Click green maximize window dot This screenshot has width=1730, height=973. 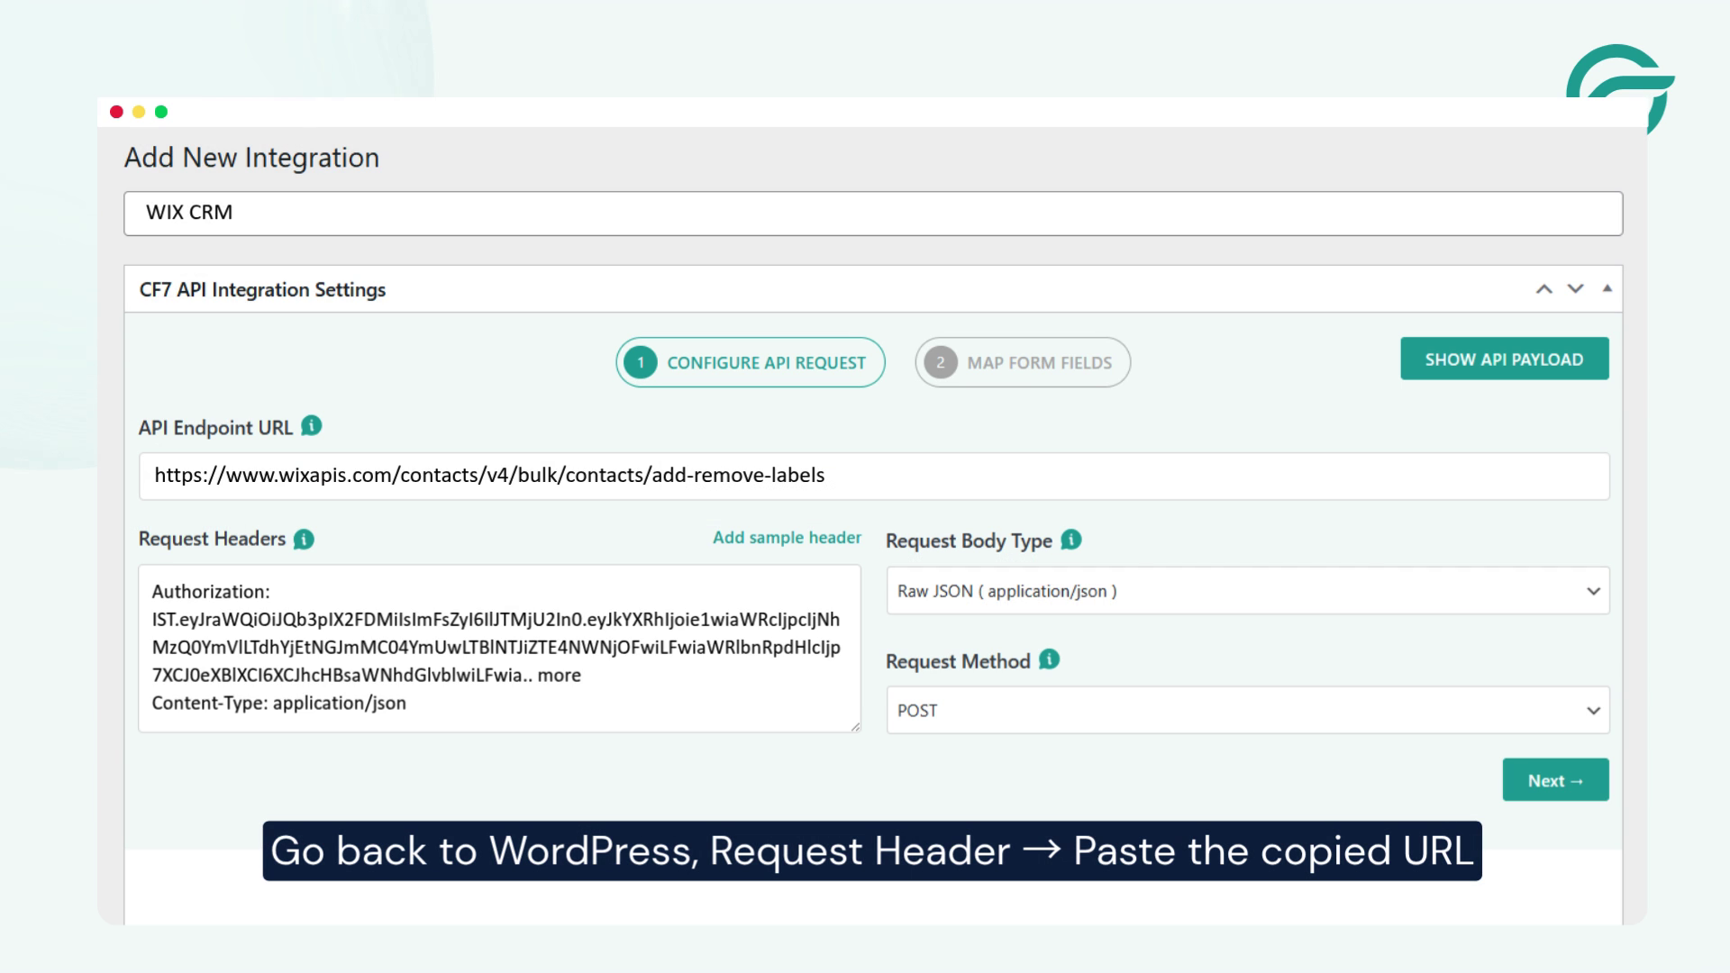point(161,112)
